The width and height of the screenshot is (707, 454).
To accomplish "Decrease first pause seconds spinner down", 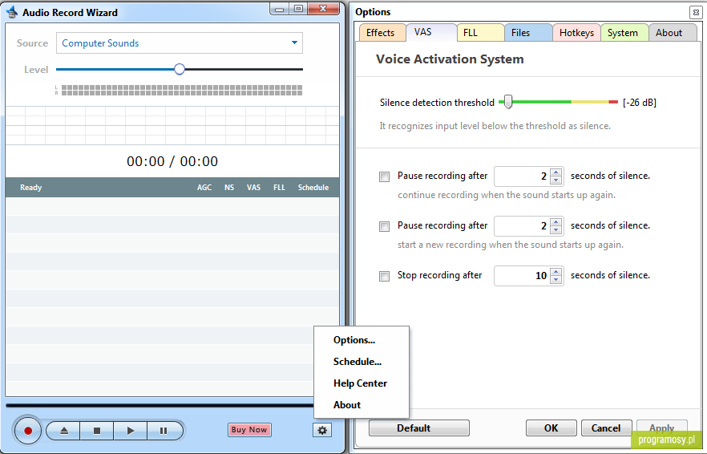I will (556, 180).
